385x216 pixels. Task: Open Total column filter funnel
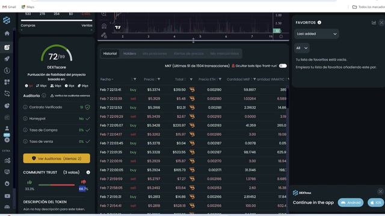click(x=191, y=79)
